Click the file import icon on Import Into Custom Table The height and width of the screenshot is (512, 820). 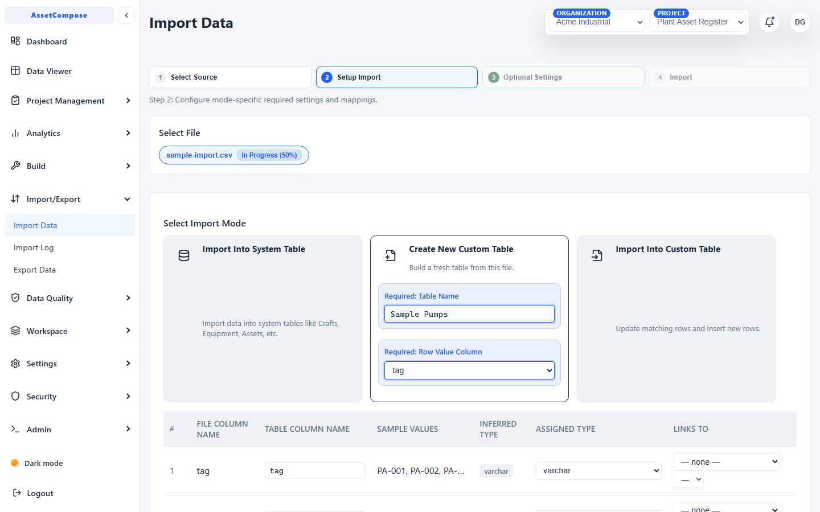[x=597, y=255]
